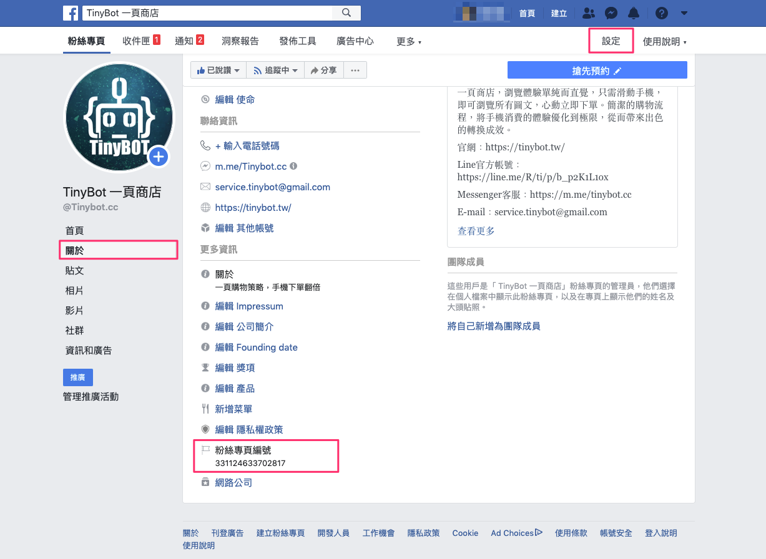Viewport: 766px width, 559px height.
Task: Click 編輯 Impressum link
Action: coord(249,306)
